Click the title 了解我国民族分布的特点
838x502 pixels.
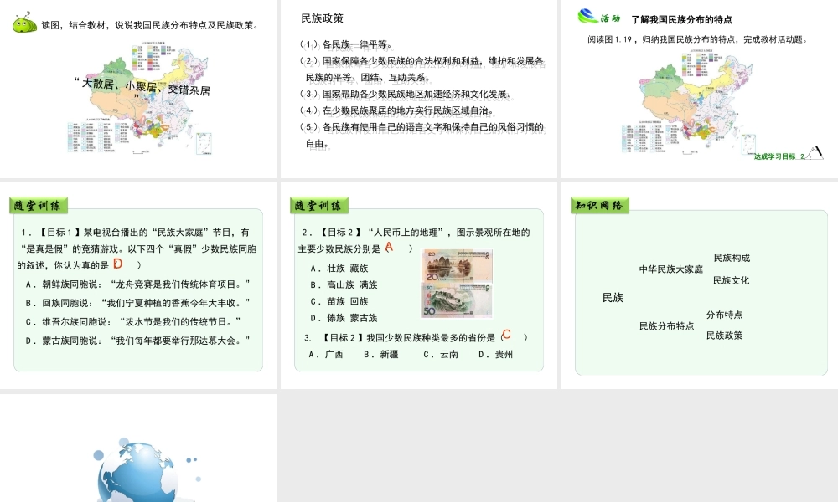click(681, 20)
